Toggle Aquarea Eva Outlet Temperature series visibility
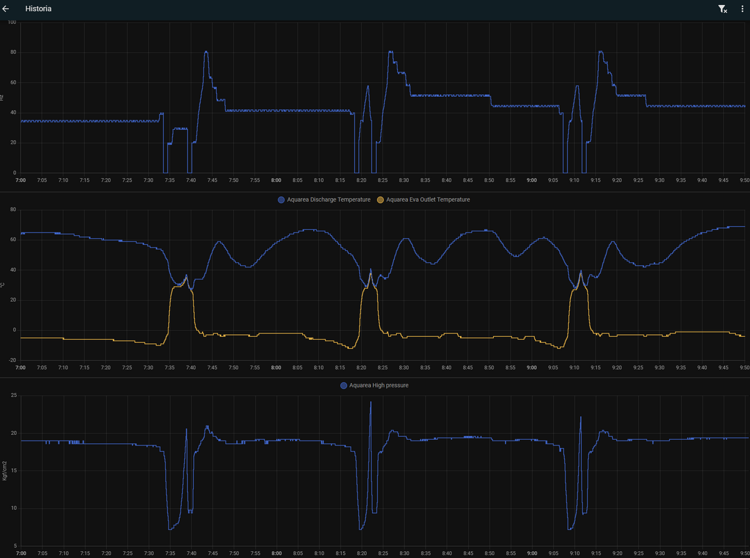The height and width of the screenshot is (558, 750). point(428,200)
